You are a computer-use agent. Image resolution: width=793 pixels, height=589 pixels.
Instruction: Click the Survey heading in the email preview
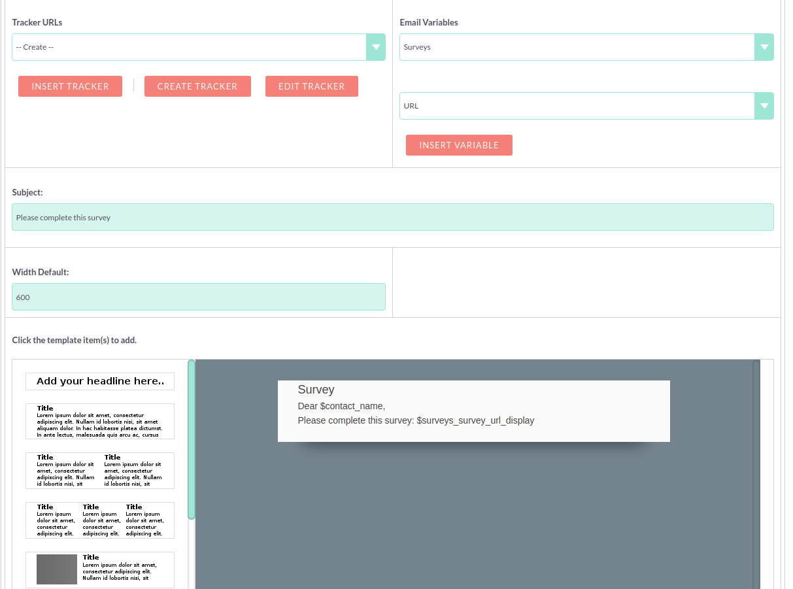coord(316,389)
